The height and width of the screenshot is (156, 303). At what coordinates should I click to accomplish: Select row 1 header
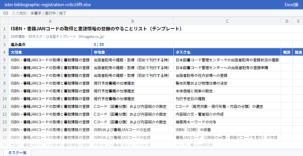(x=4, y=29)
